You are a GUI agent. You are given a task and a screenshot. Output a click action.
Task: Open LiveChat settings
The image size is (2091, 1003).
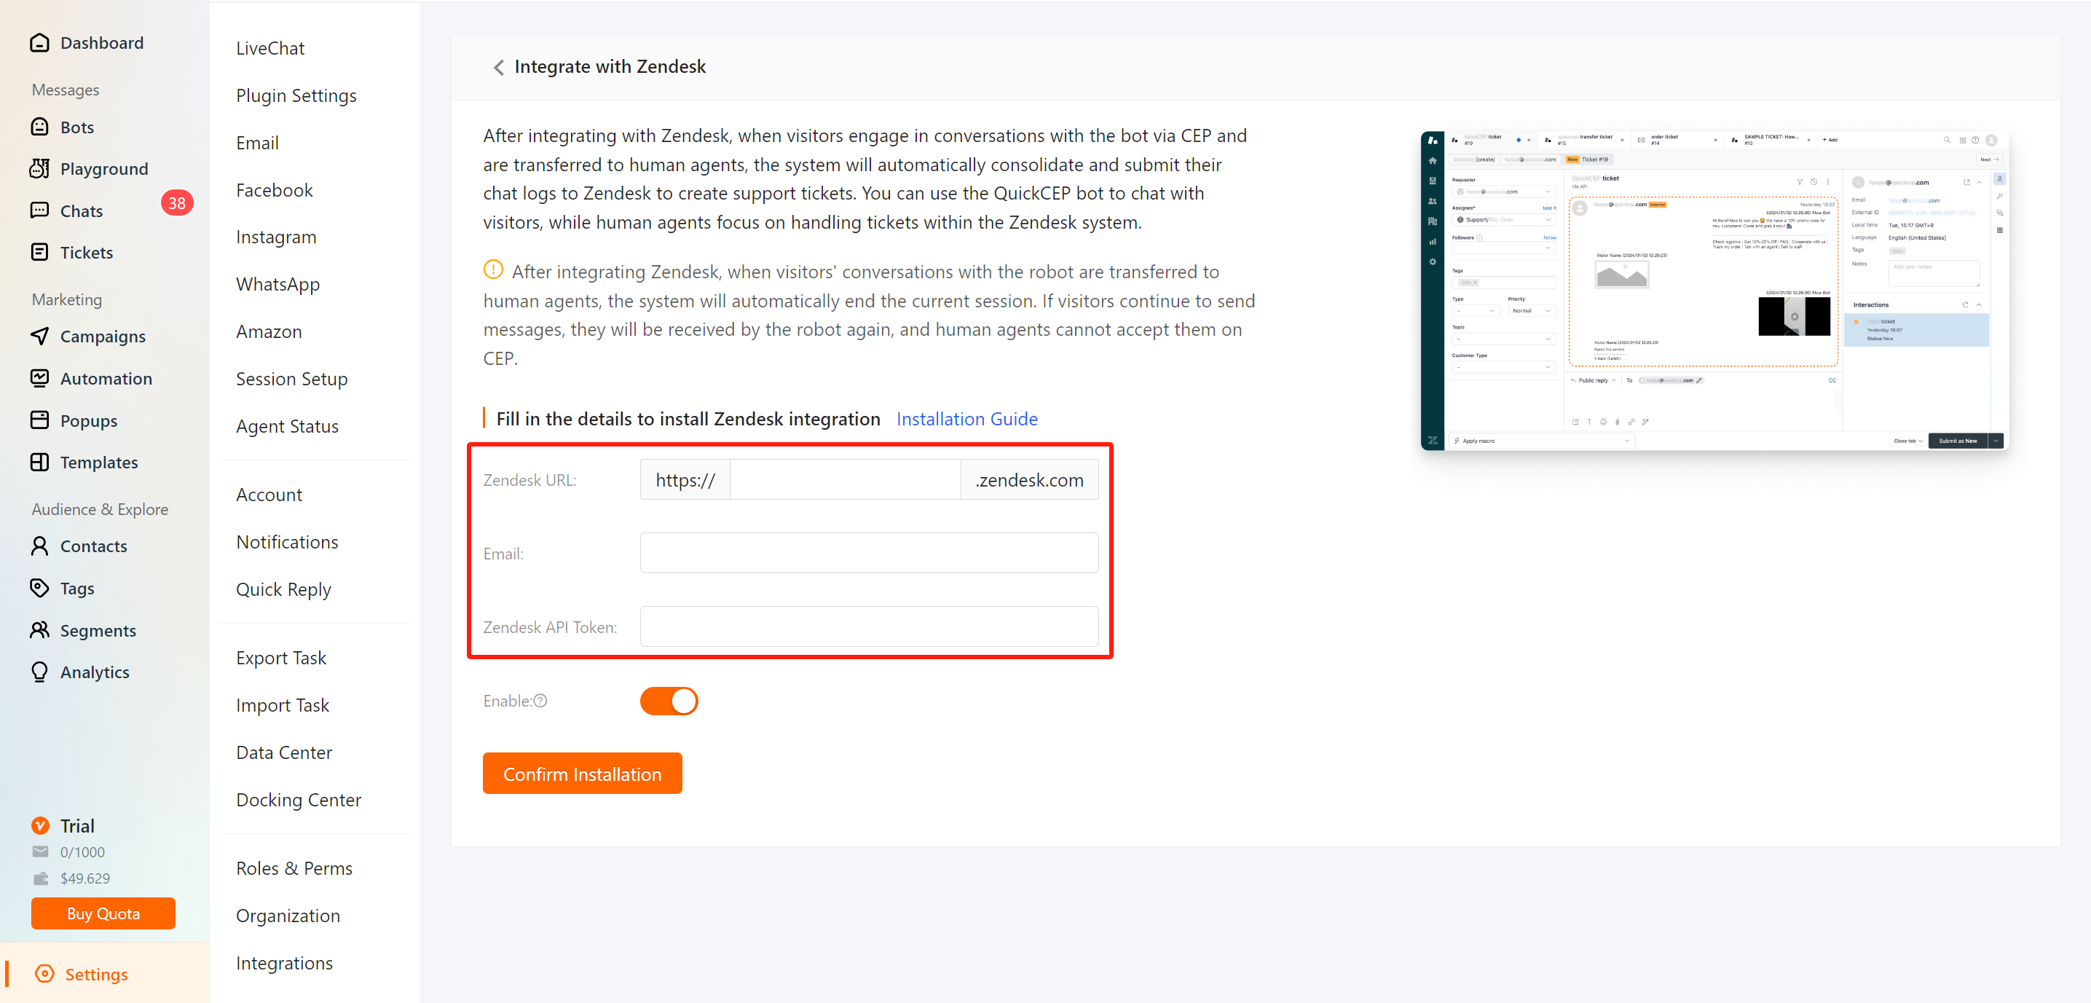tap(270, 48)
